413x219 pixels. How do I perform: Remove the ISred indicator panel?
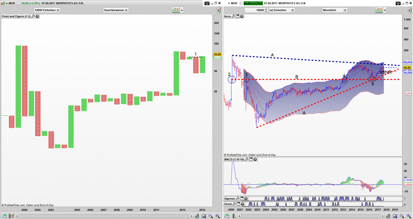tap(242, 204)
